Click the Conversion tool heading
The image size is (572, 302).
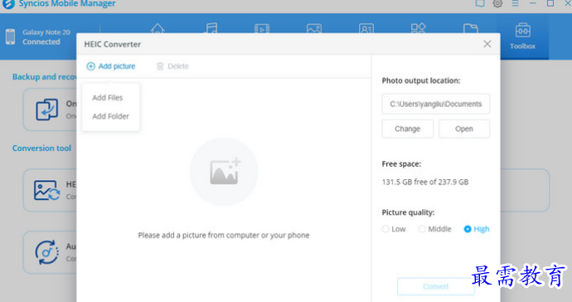pyautogui.click(x=41, y=149)
